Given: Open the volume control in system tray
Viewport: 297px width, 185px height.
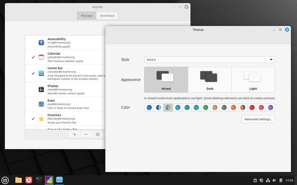Looking at the screenshot, I should [274, 180].
